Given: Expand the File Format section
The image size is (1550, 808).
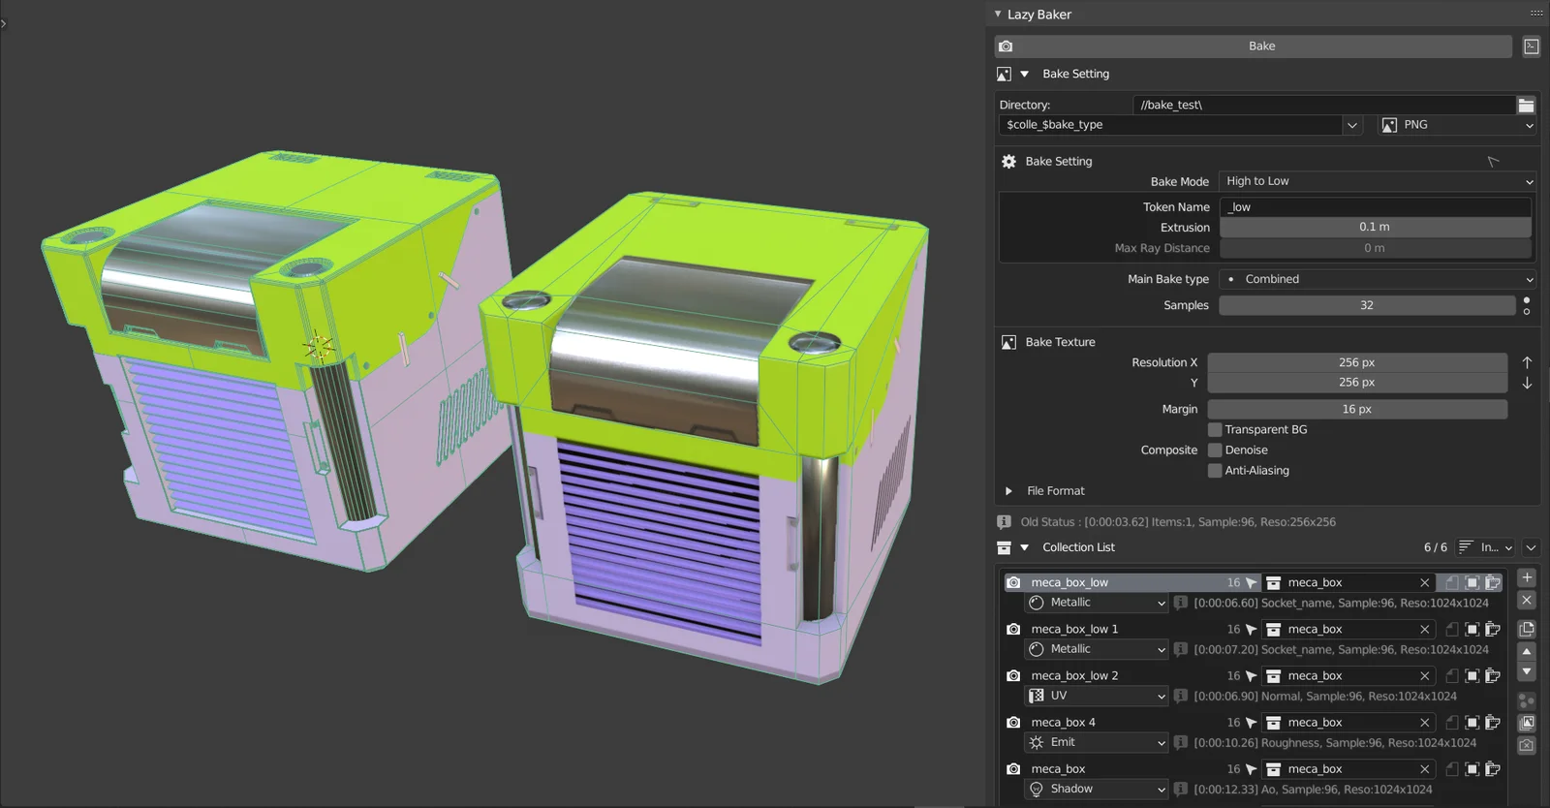Looking at the screenshot, I should pyautogui.click(x=1008, y=491).
